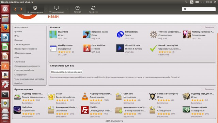This screenshot has width=218, height=123.
Task: Select the Образовательные category
Action: click(23, 53)
